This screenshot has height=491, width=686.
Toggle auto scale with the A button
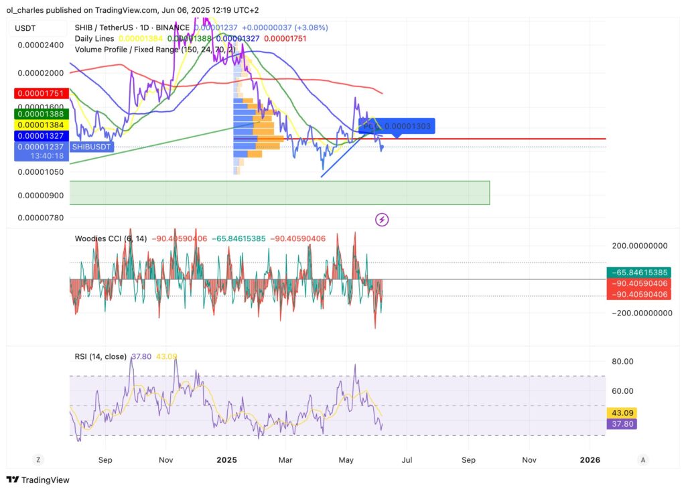(x=642, y=460)
